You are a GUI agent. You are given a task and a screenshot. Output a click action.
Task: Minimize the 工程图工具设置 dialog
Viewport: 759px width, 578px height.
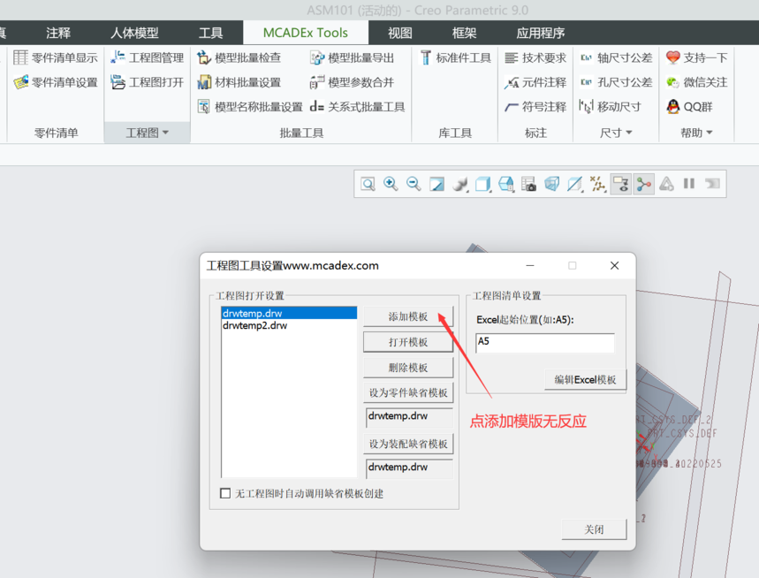(530, 265)
